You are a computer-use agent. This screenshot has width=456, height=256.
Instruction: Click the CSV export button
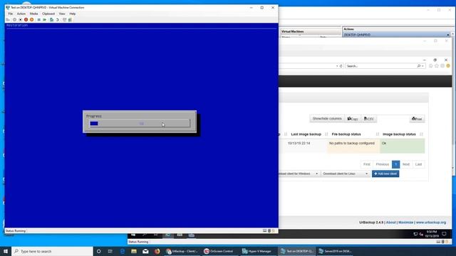coord(369,119)
